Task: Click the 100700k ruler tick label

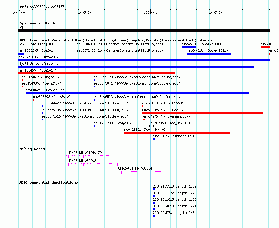Action: pos(216,13)
